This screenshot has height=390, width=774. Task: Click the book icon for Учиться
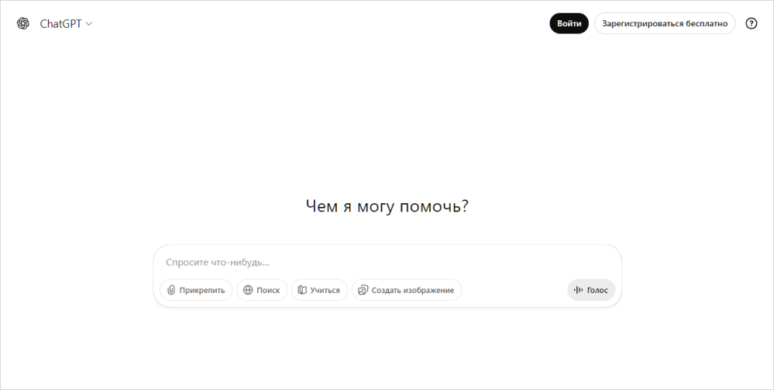[x=302, y=290]
